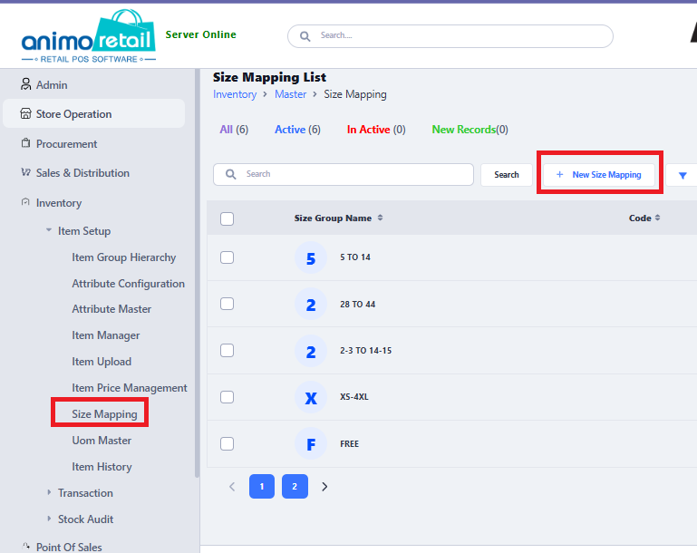Go to page 1

(262, 486)
